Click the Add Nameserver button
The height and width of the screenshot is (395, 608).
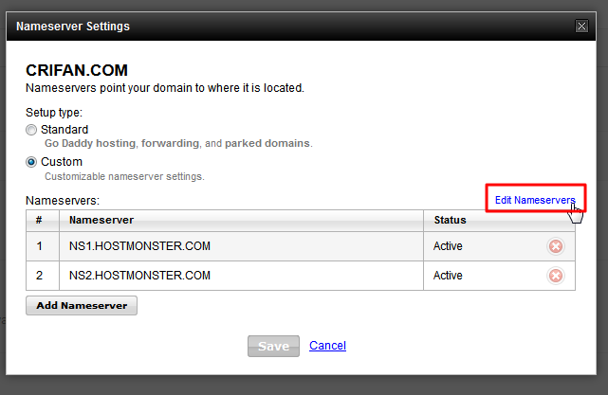pos(82,306)
